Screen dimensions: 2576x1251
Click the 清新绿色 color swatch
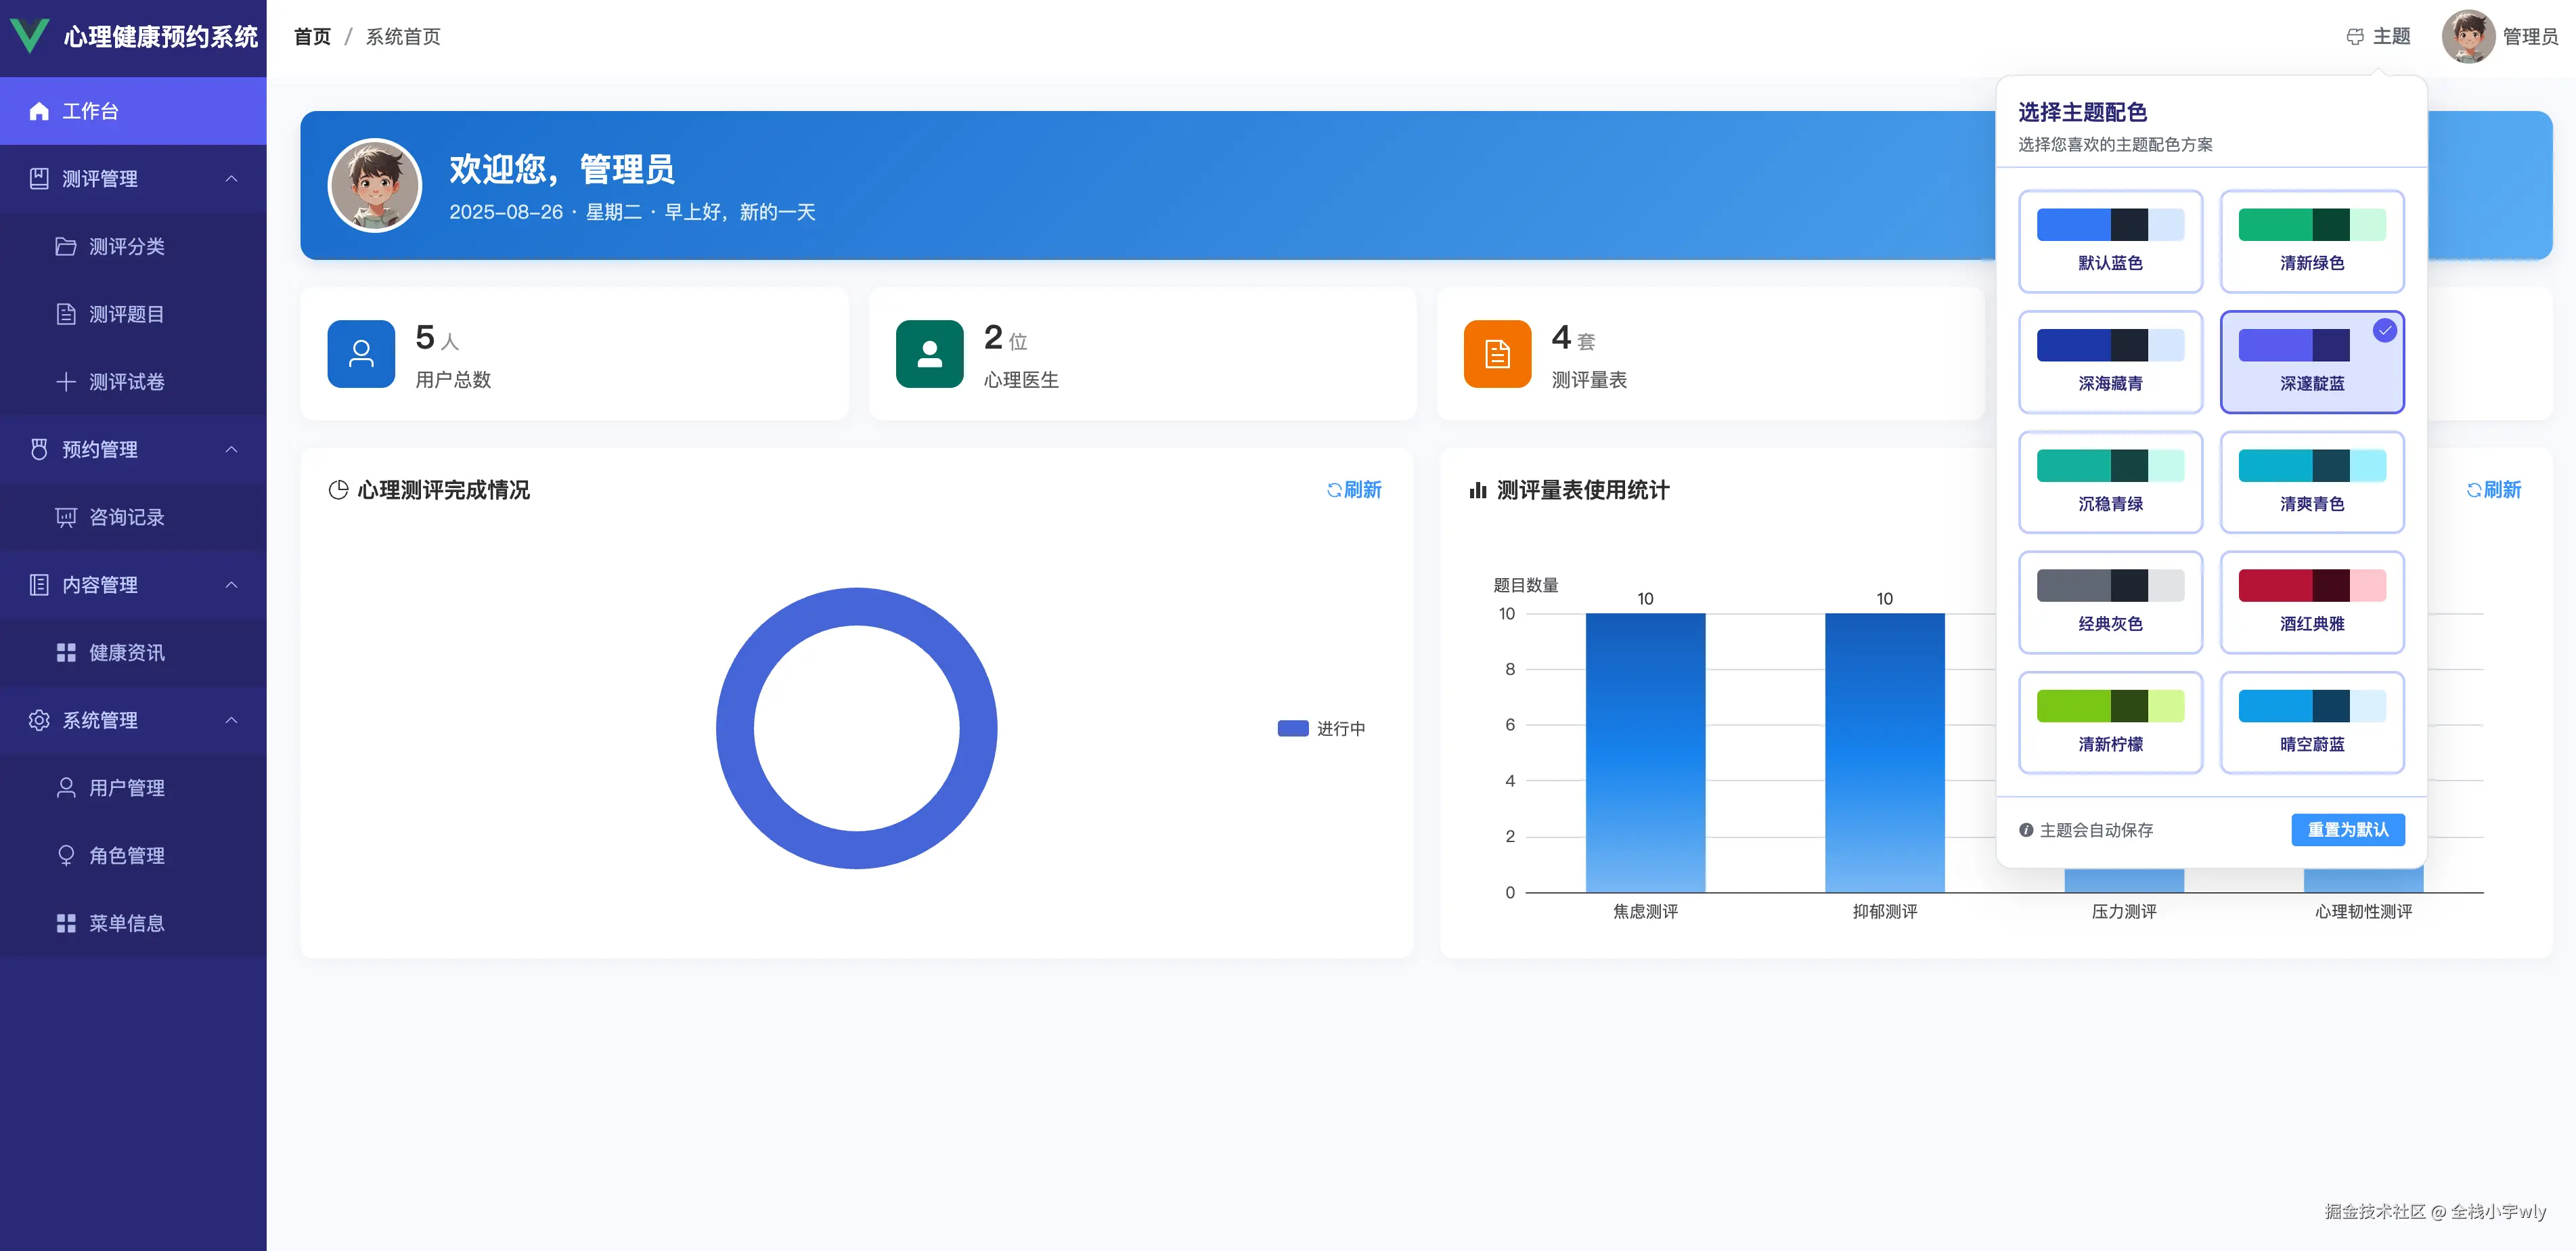pos(2311,225)
